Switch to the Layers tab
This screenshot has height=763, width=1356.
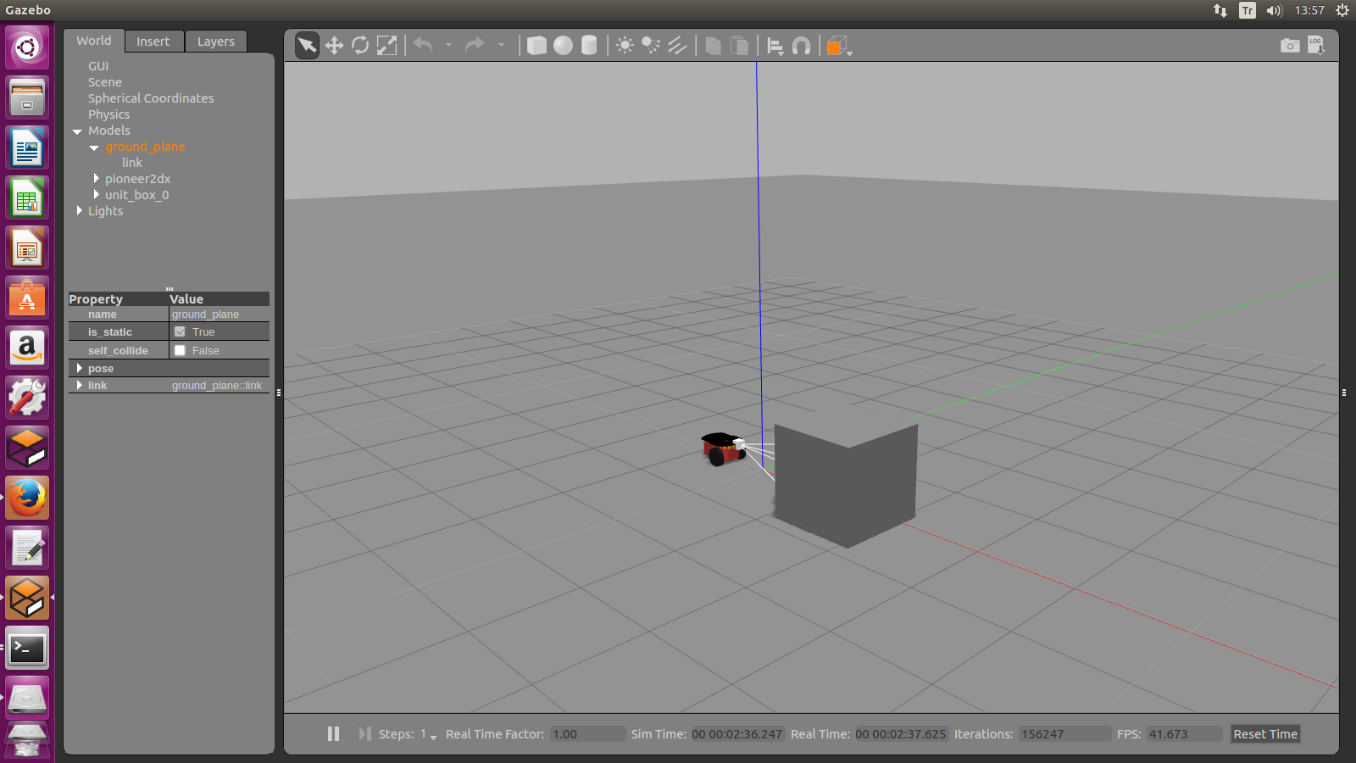[215, 42]
